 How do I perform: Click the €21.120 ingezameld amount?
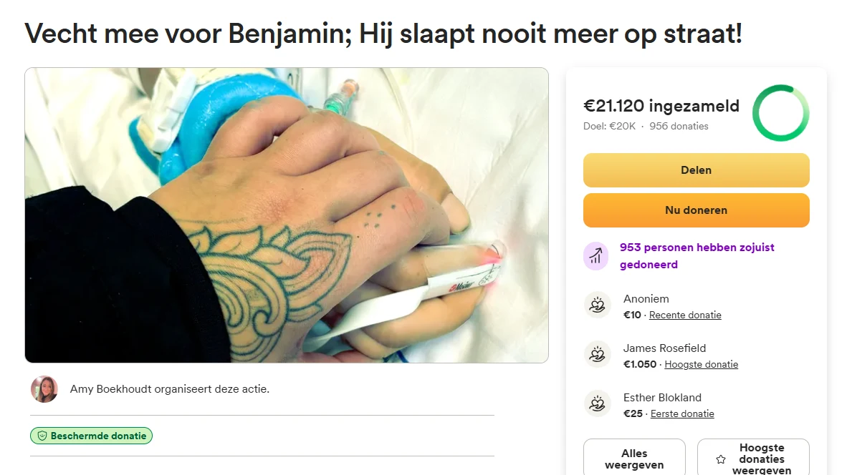click(661, 106)
